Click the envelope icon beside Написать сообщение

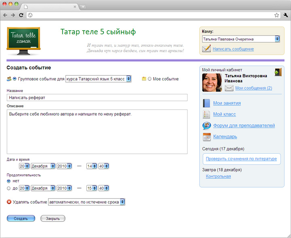point(207,48)
